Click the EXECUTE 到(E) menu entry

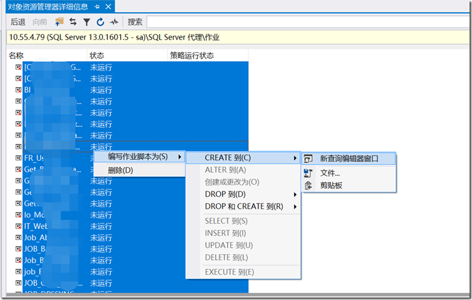pos(243,272)
